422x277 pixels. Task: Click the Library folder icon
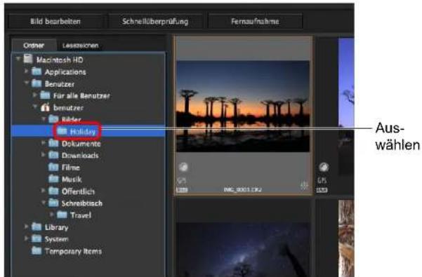coord(37,227)
